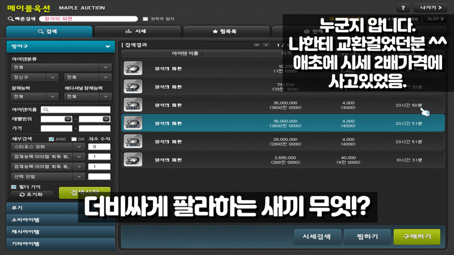
Task: Click the maximum 가격 field
Action: pos(94,128)
